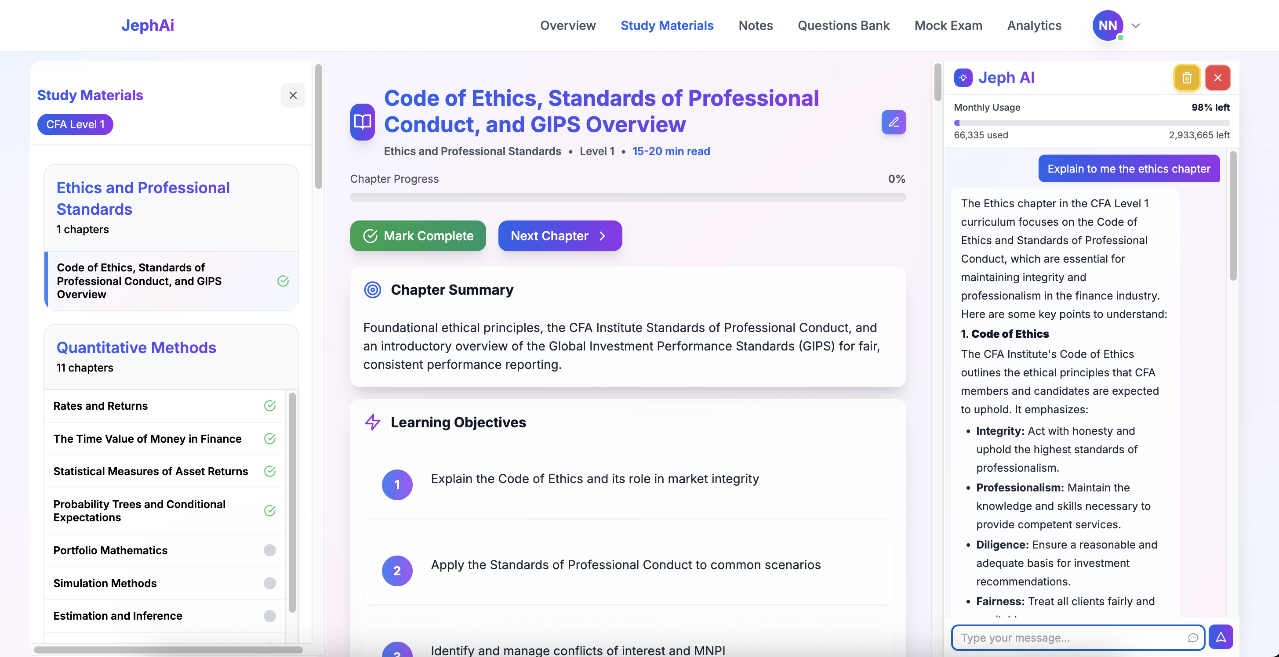This screenshot has width=1279, height=657.
Task: Click the Chapter Progress bar
Action: [628, 198]
